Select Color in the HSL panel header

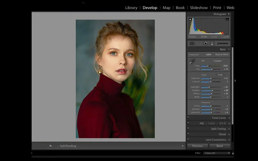[x=212, y=123]
